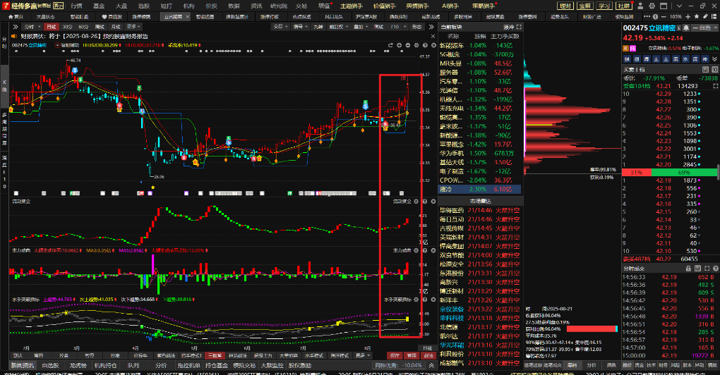
Task: Click the 社群 gold button
Action: (x=623, y=6)
